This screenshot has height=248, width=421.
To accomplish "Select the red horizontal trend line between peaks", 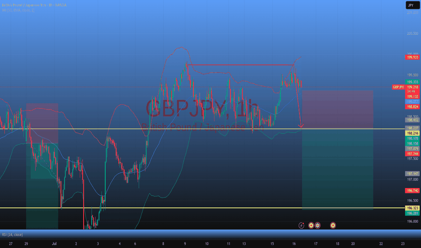I will tap(240, 65).
